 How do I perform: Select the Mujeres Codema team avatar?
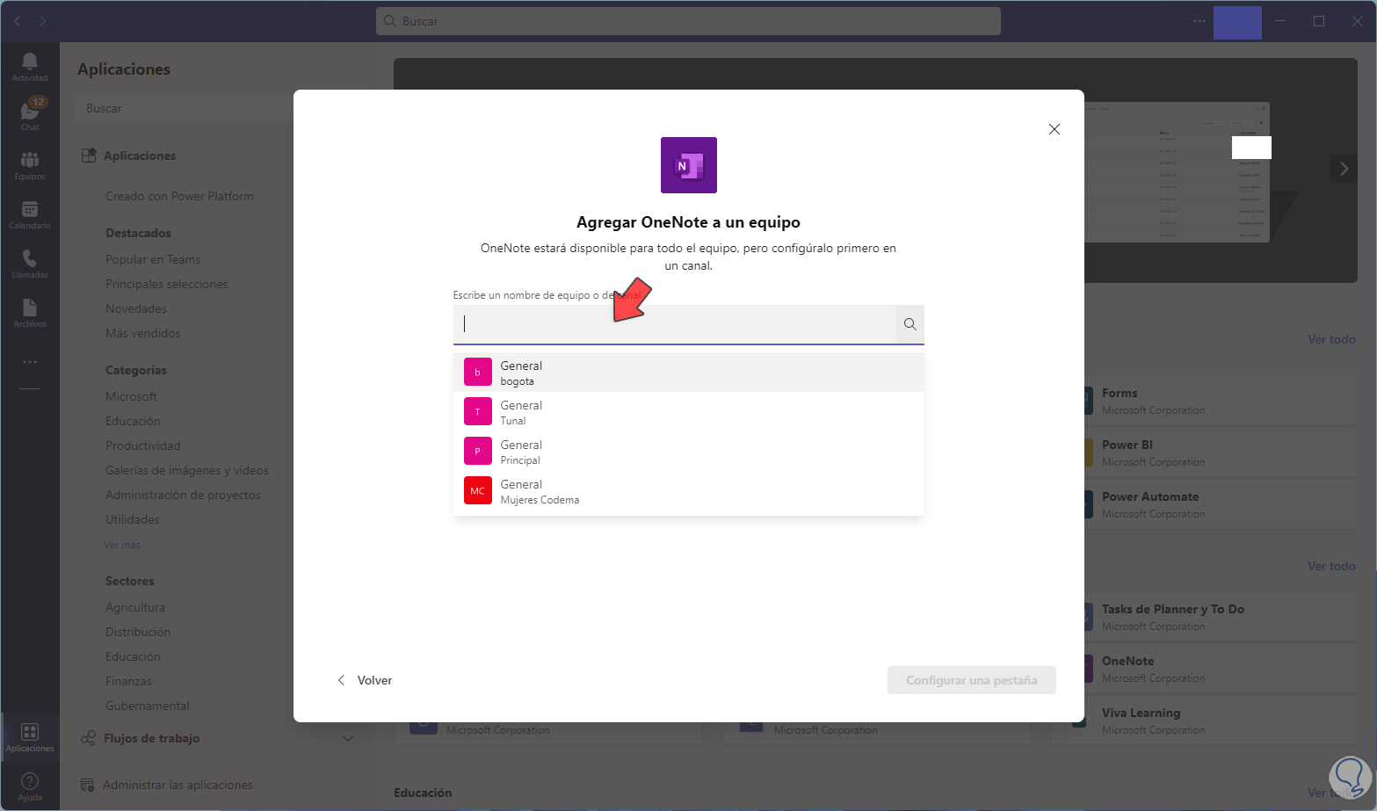point(478,491)
